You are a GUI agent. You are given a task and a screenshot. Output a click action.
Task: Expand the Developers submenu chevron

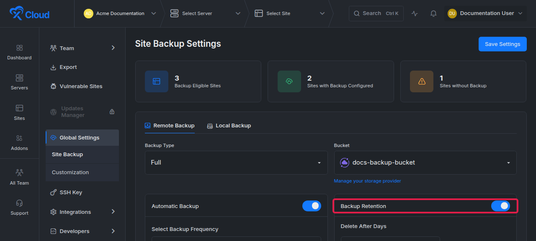point(113,231)
